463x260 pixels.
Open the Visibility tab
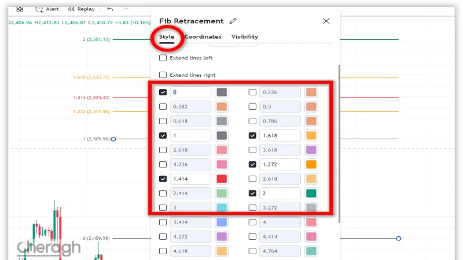click(245, 36)
